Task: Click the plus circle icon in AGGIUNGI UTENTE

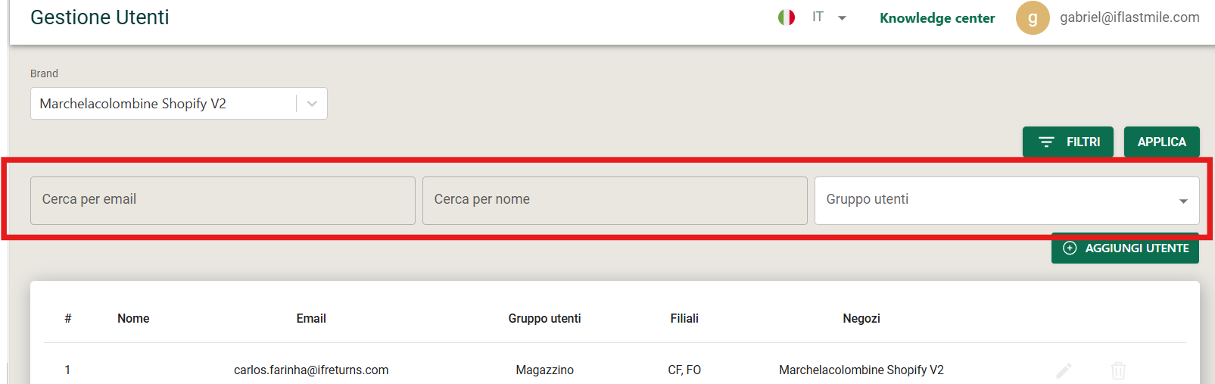Action: (1070, 248)
